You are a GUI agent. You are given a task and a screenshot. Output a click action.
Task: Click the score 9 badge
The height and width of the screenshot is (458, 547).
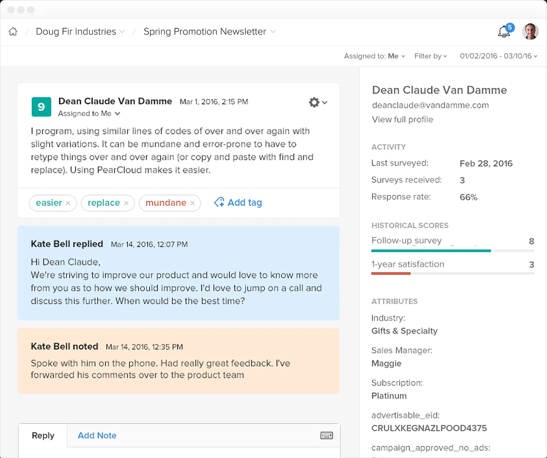point(41,107)
